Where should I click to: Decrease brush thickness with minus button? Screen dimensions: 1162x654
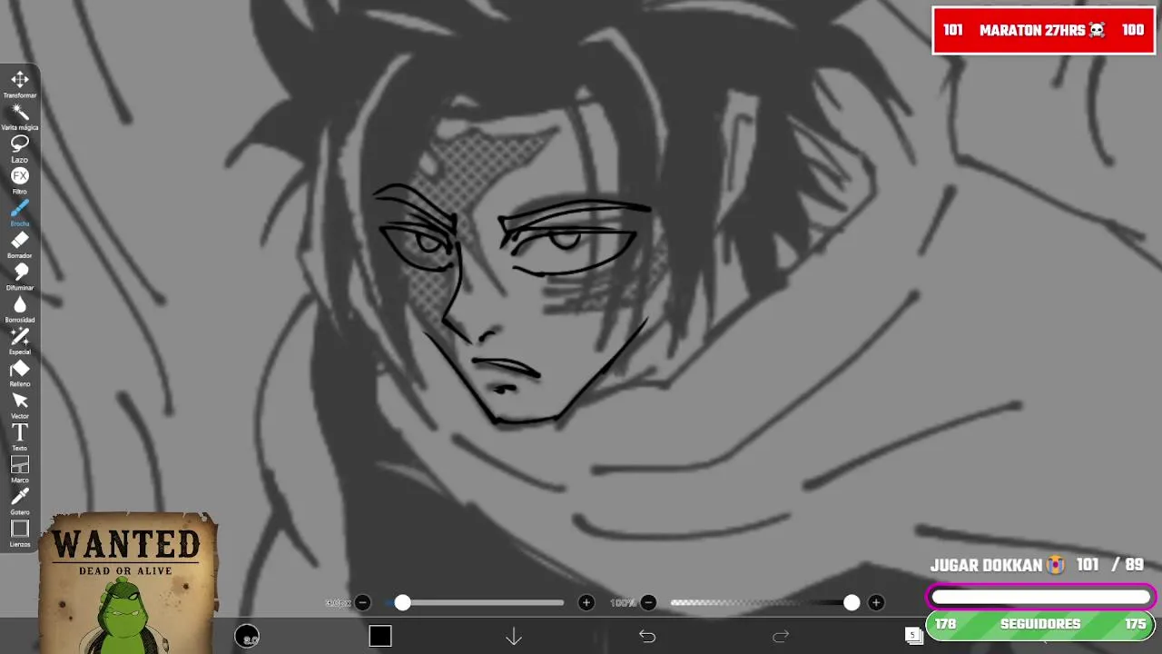click(362, 602)
